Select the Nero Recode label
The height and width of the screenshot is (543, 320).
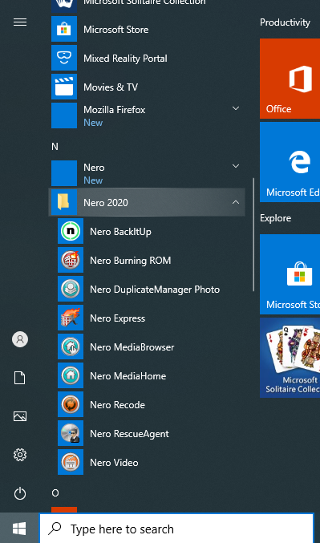[x=117, y=404]
